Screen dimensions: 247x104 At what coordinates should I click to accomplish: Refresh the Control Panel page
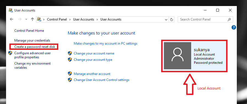172,19
